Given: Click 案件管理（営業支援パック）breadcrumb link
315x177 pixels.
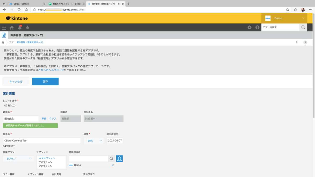Looking at the screenshot, I should pyautogui.click(x=30, y=42).
